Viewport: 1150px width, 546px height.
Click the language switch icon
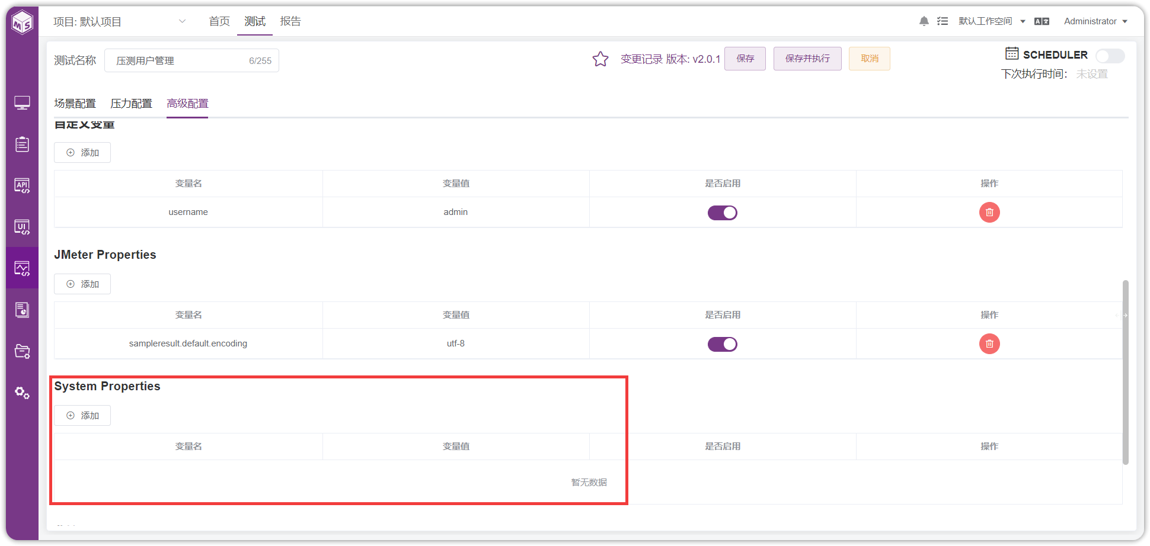pos(1042,21)
